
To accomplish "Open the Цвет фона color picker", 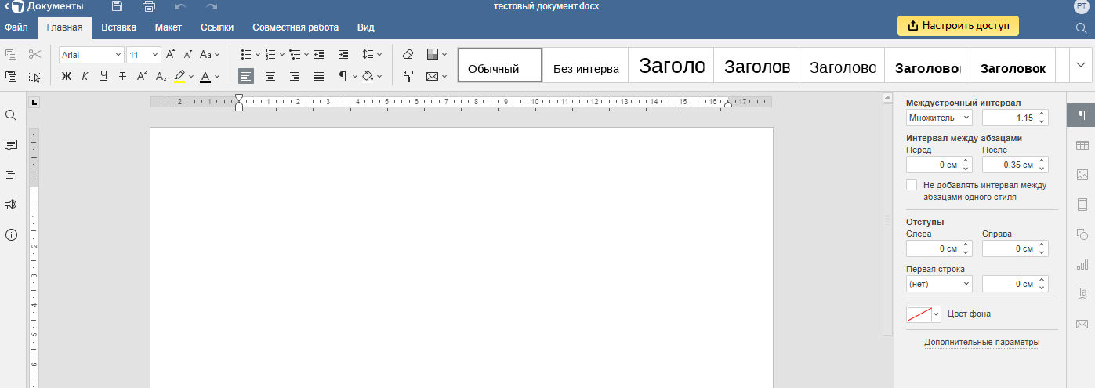I will [924, 314].
